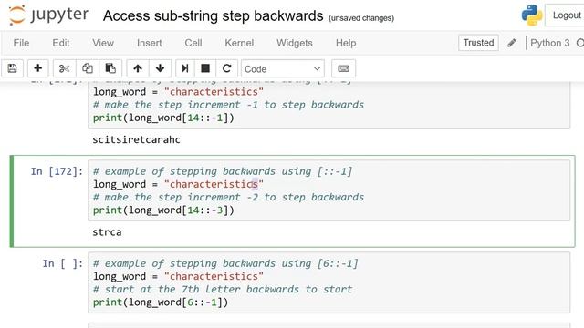Image resolution: width=584 pixels, height=328 pixels.
Task: Click comment 'stepping backwards using [6::-1]'
Action: [x=264, y=263]
